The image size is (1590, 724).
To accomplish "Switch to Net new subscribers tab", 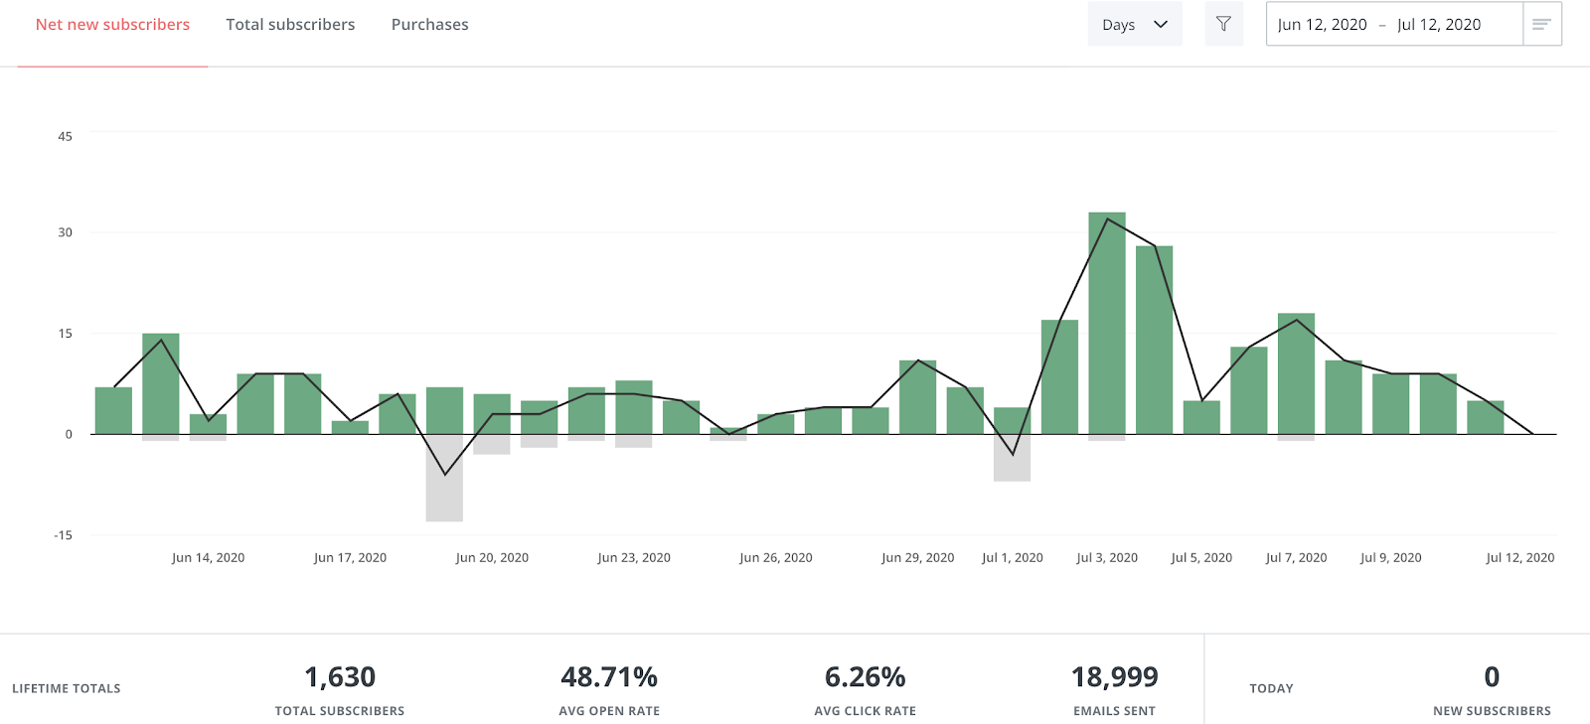I will (x=112, y=25).
